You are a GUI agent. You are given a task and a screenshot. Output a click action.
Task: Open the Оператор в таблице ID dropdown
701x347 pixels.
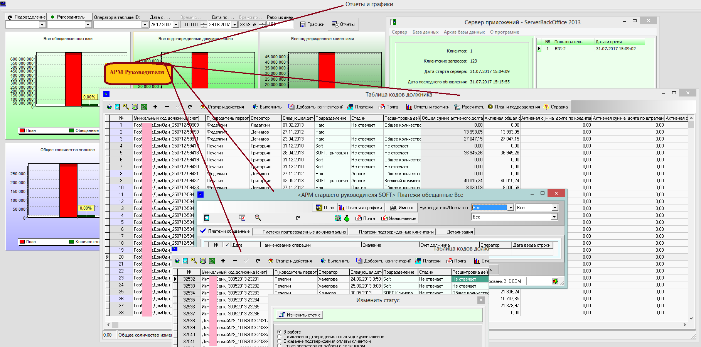tap(145, 25)
